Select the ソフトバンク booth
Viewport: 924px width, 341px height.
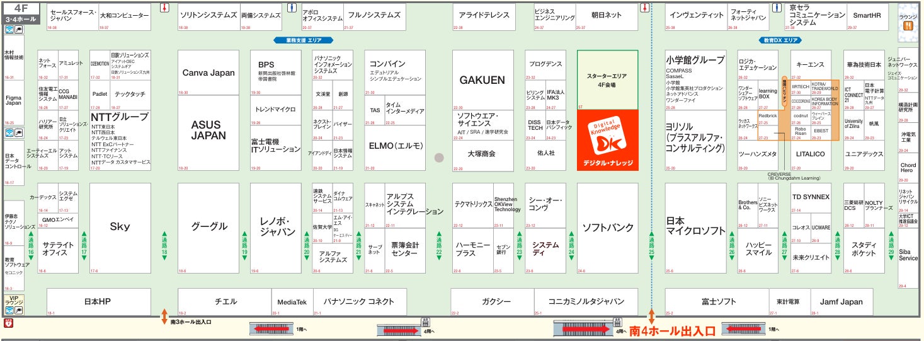607,228
